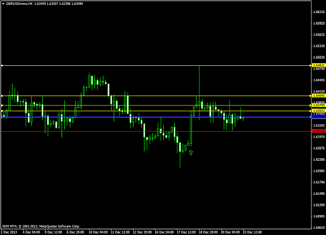Image resolution: width=326 pixels, height=235 pixels.
Task: Click the 1.65920 price scale value
Action: (x=319, y=23)
